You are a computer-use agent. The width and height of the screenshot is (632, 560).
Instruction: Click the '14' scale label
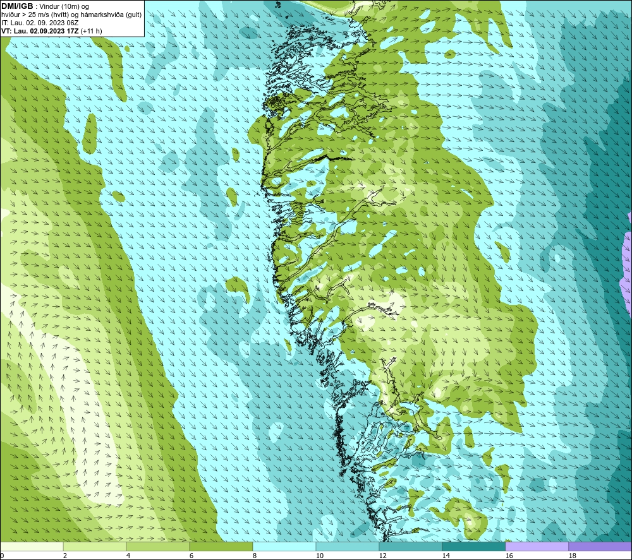(446, 556)
